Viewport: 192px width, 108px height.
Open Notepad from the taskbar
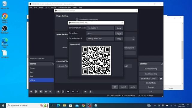tap(96, 105)
